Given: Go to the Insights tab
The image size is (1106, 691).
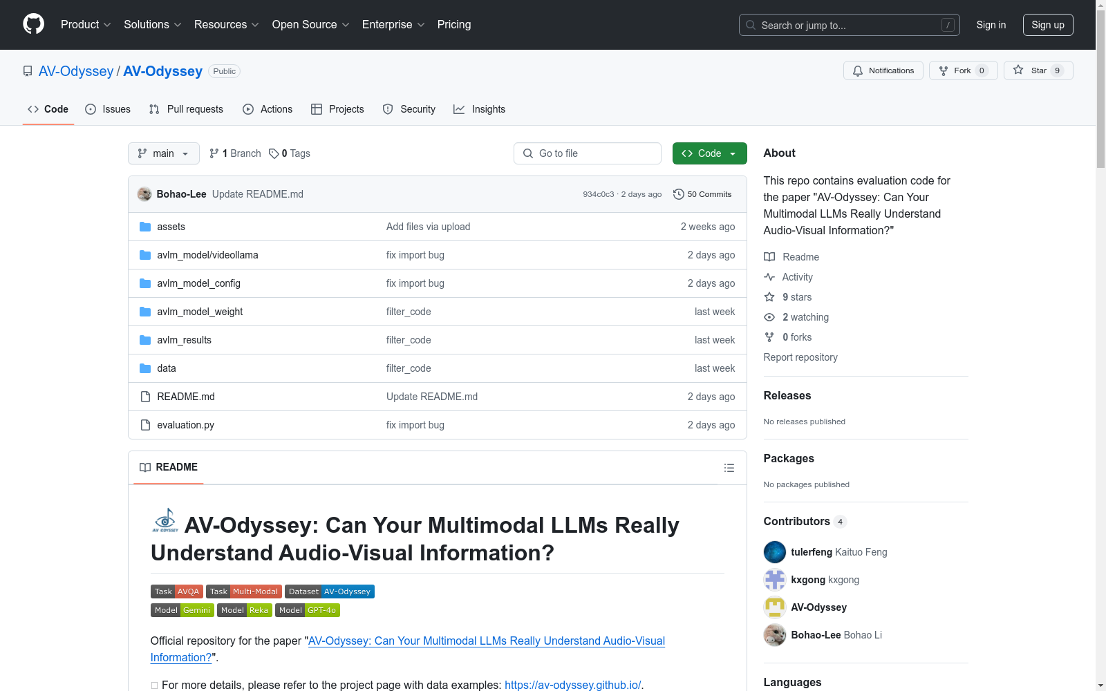Looking at the screenshot, I should click(x=479, y=109).
